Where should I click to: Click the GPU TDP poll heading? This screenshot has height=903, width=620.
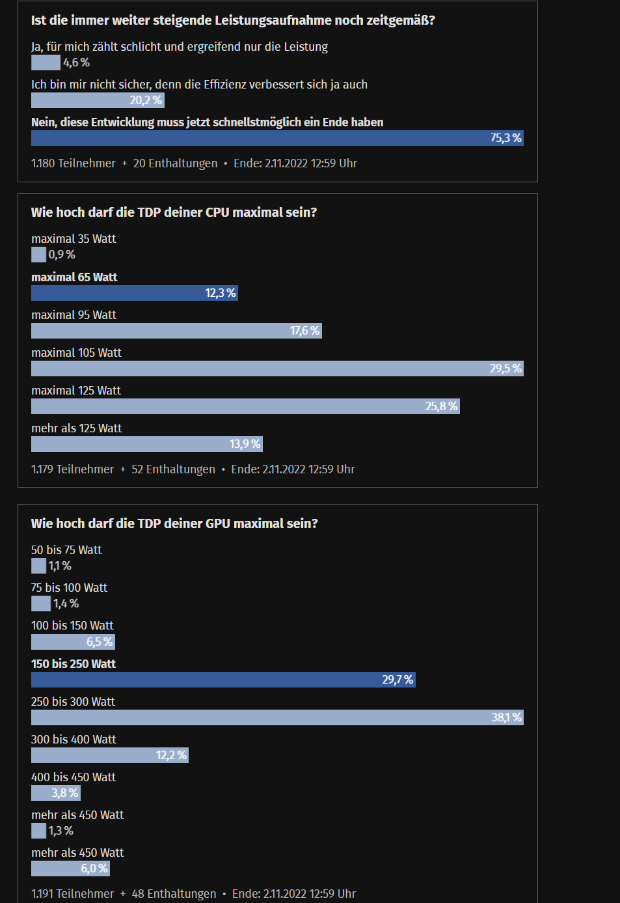(x=174, y=523)
